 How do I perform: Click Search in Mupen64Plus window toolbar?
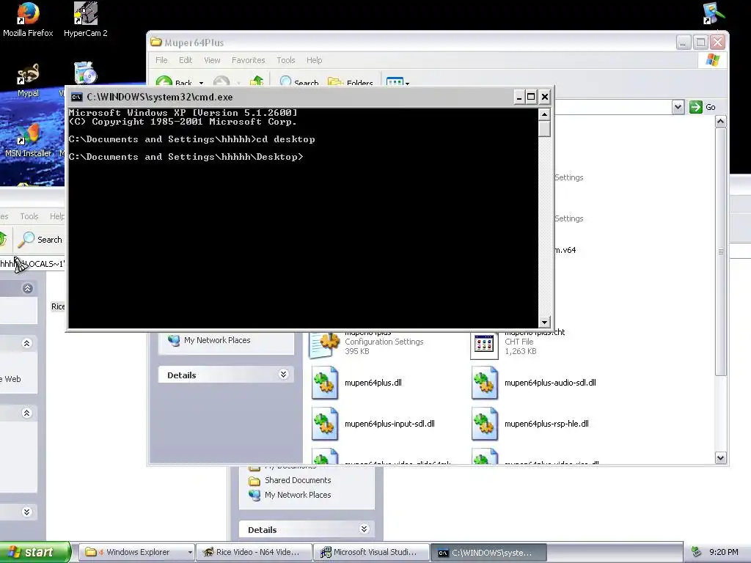click(299, 82)
